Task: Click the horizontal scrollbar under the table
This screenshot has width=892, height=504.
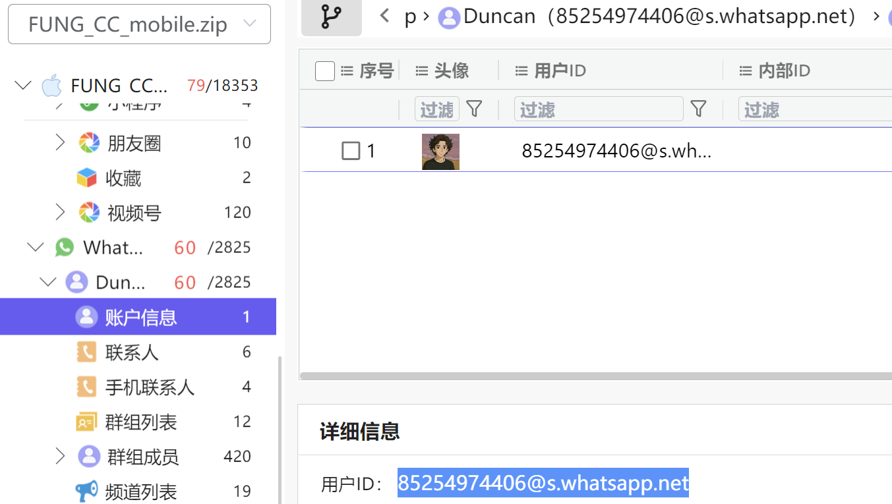Action: point(593,376)
